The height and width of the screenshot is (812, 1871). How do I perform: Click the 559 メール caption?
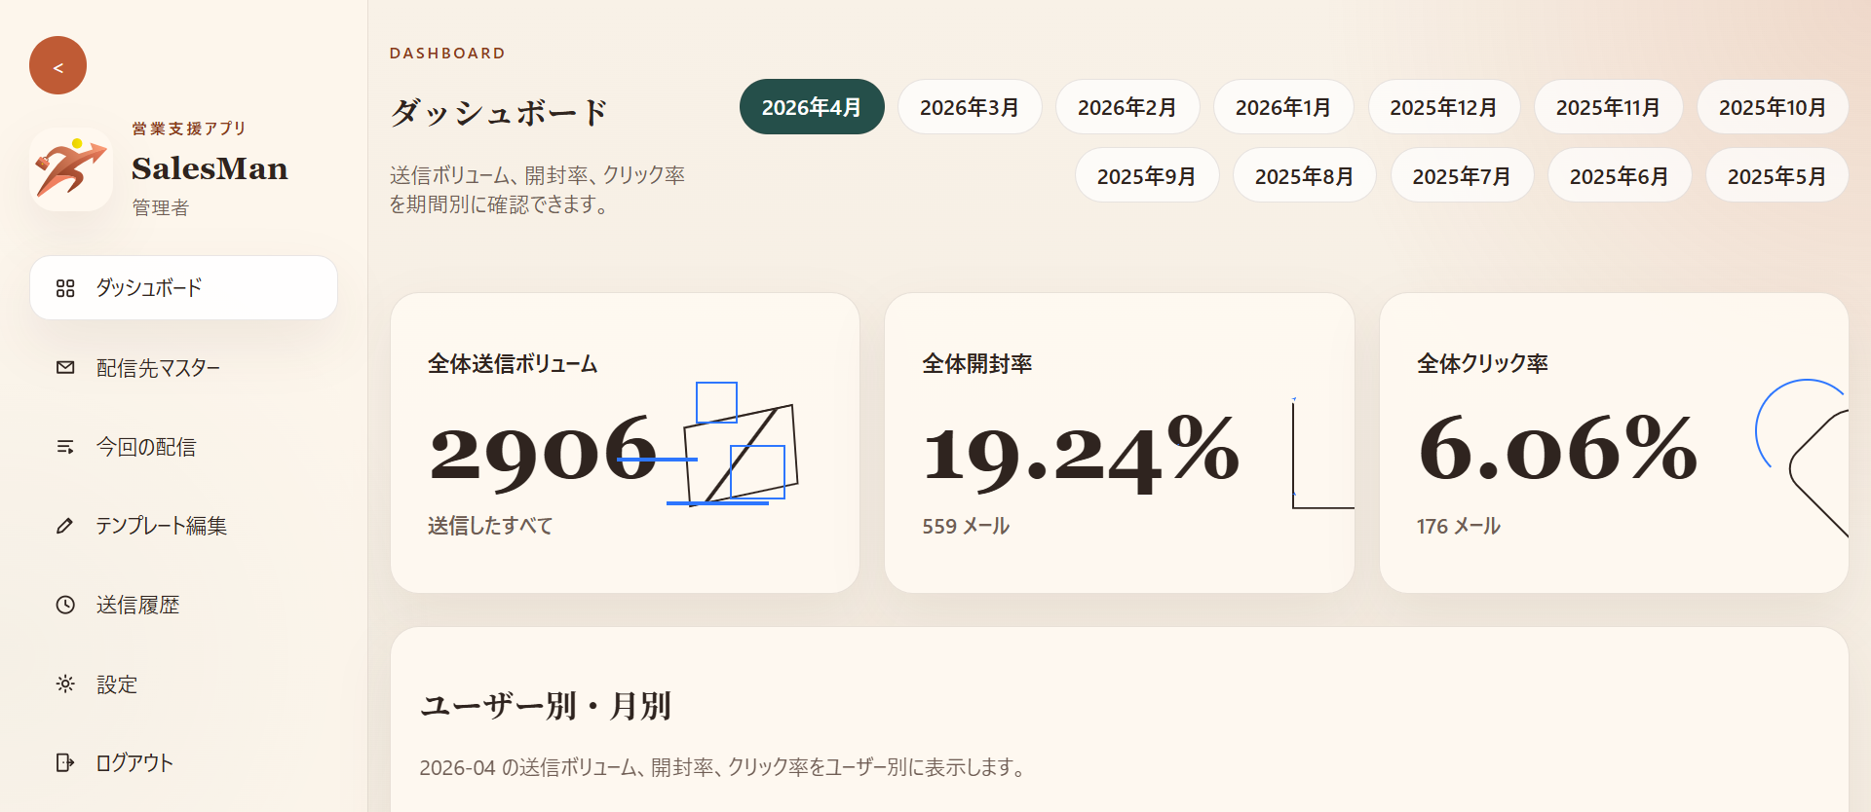pyautogui.click(x=966, y=527)
